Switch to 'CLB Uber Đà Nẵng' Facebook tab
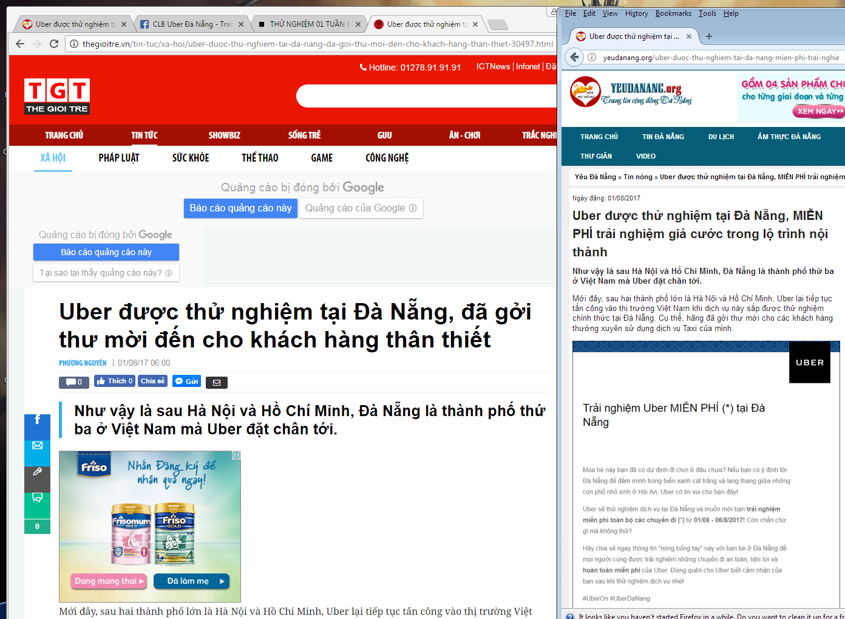The width and height of the screenshot is (845, 619). click(186, 24)
